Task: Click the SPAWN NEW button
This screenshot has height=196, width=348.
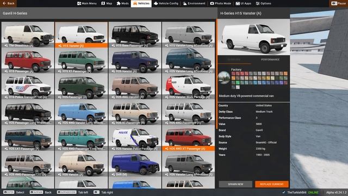Action: click(x=235, y=184)
